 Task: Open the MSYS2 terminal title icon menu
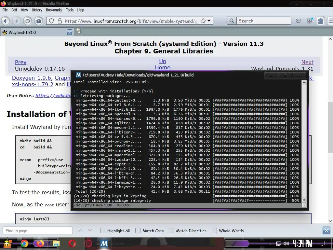coord(78,75)
